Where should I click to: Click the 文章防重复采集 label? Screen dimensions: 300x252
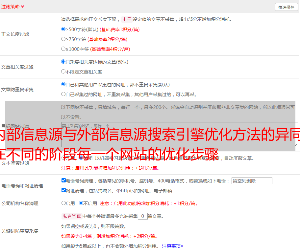17,90
